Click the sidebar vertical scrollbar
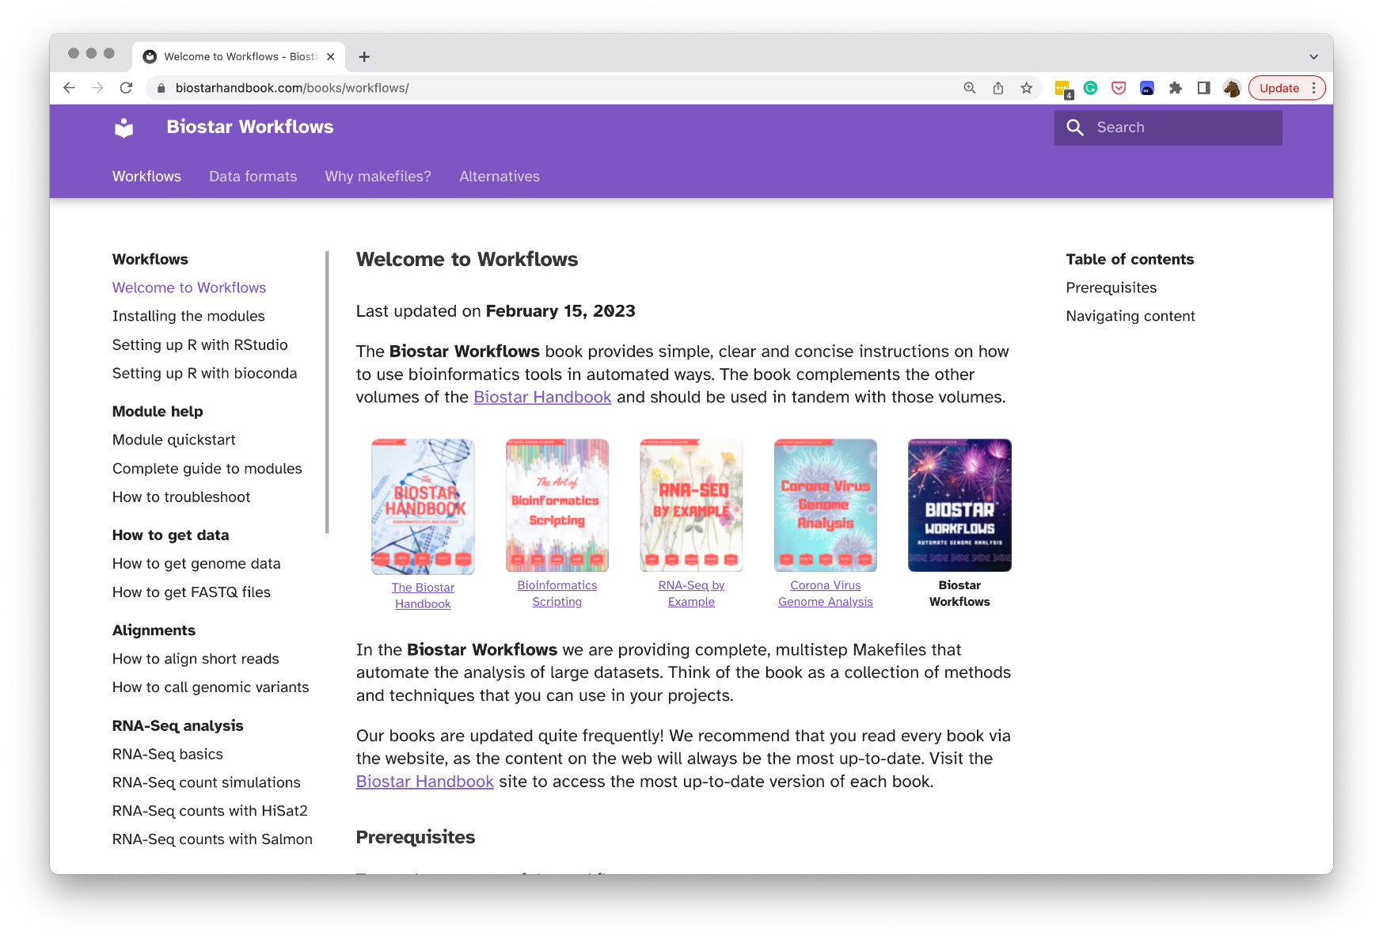This screenshot has height=940, width=1383. click(x=327, y=393)
